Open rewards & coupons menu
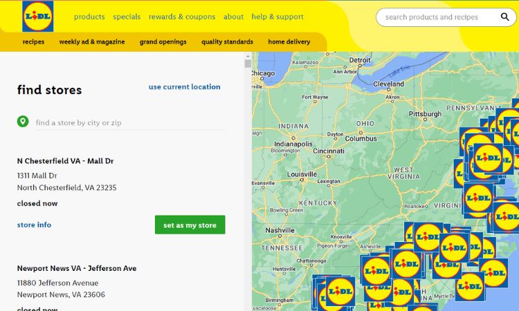This screenshot has width=519, height=311. tap(182, 17)
